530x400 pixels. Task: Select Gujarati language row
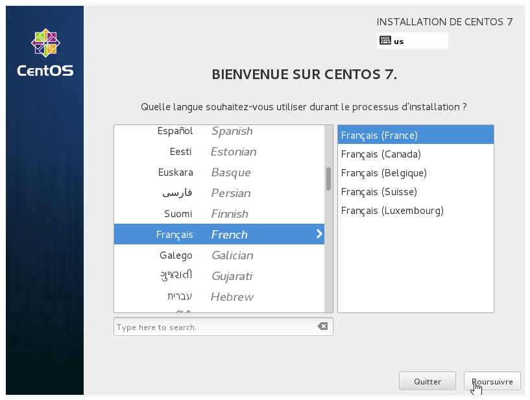219,276
